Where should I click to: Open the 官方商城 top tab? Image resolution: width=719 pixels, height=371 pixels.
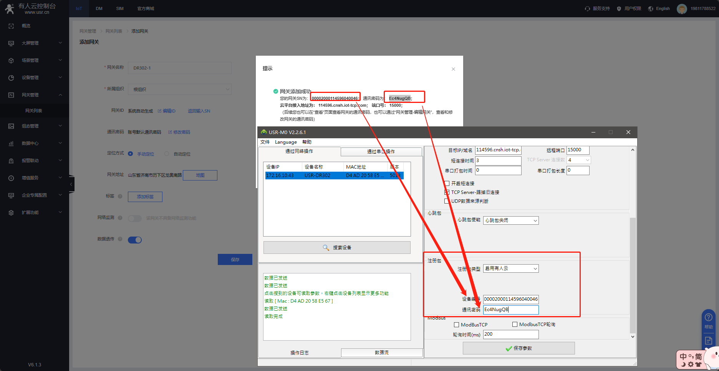(x=146, y=8)
